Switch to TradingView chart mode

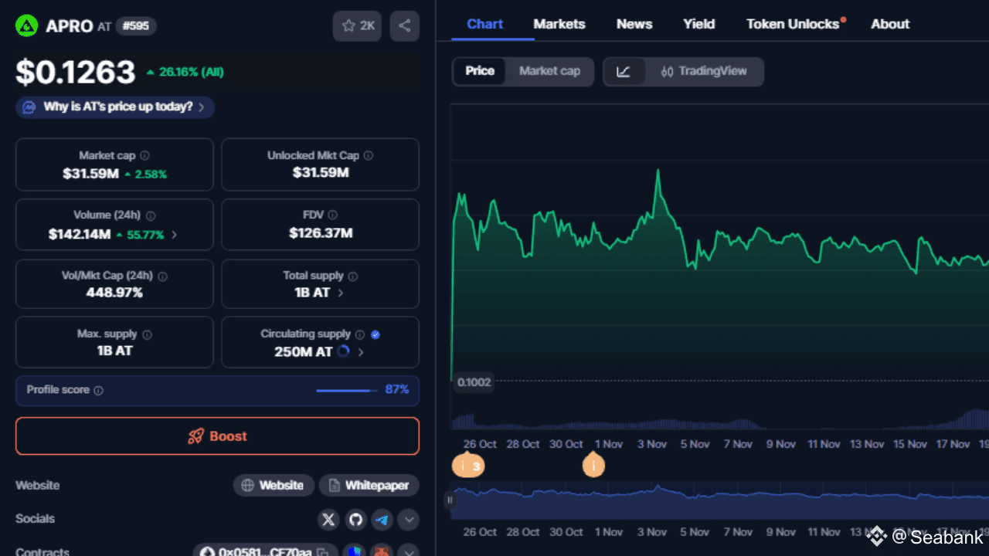704,72
